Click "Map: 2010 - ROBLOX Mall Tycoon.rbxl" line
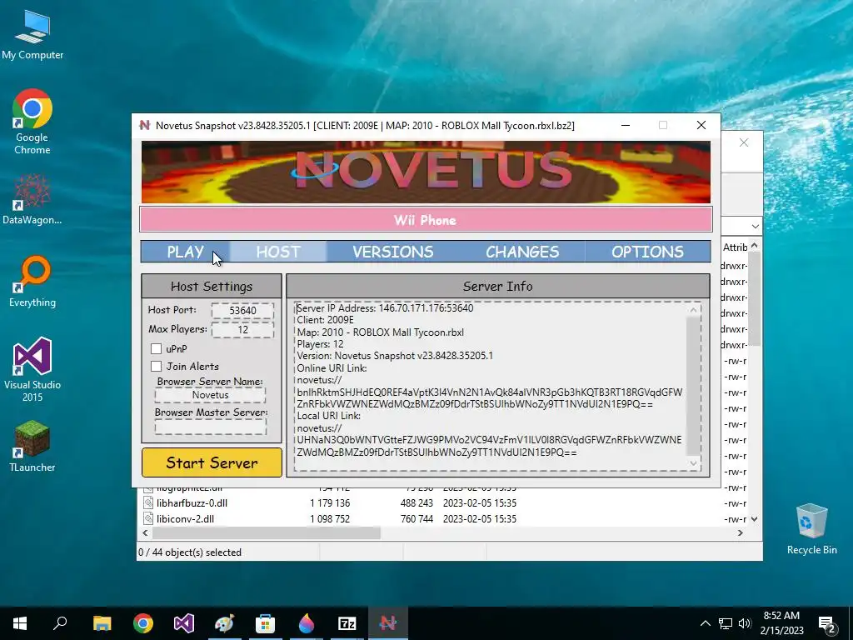 tap(380, 332)
